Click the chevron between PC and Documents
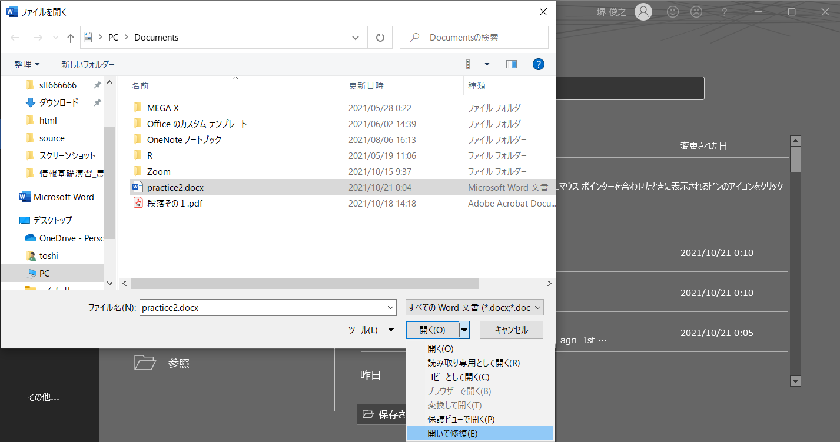Screen dimensions: 840x442 coord(127,38)
